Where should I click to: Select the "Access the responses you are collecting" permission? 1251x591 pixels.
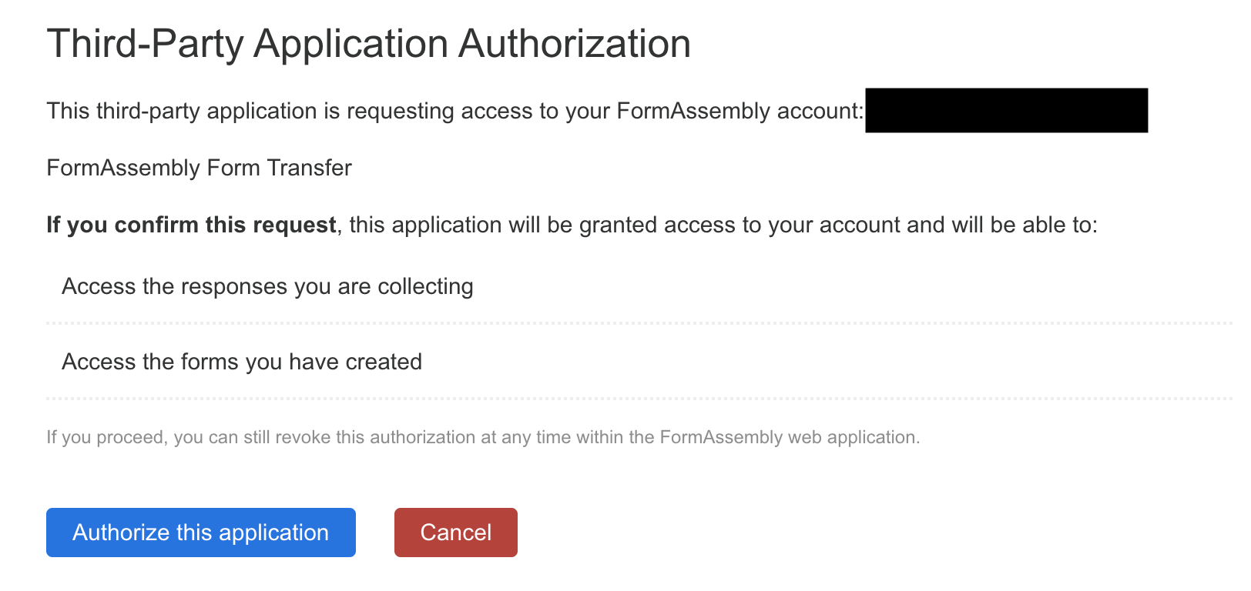pos(267,286)
